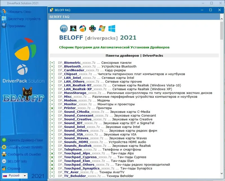Image resolution: width=225 pixels, height=181 pixels.
Task: Click the blue Windows 10 logo icon
Action: coord(112,28)
